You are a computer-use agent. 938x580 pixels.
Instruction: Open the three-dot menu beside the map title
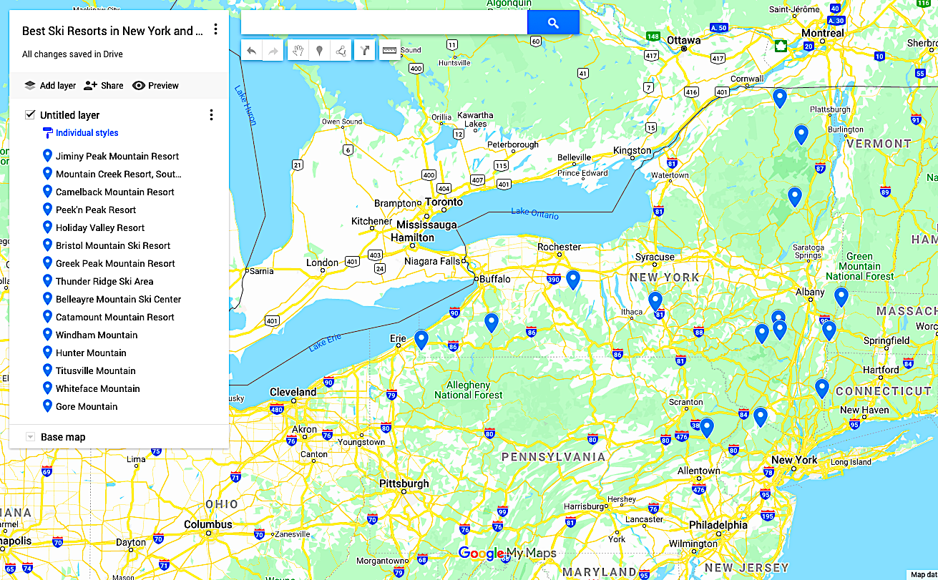click(215, 30)
